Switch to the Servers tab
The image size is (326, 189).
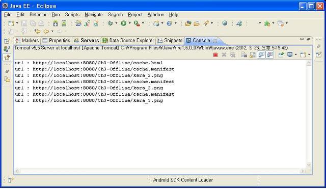click(87, 41)
